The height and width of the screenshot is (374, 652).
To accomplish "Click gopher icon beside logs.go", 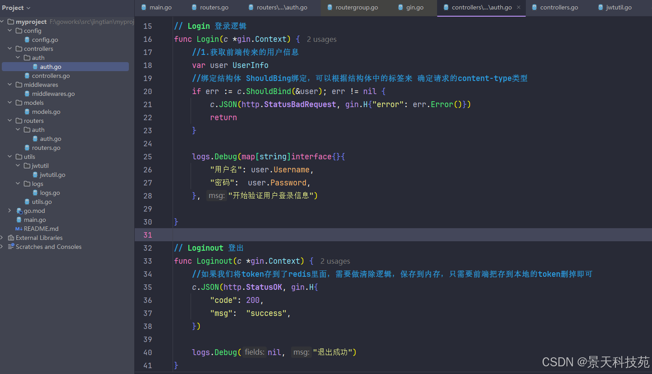I will pyautogui.click(x=35, y=193).
